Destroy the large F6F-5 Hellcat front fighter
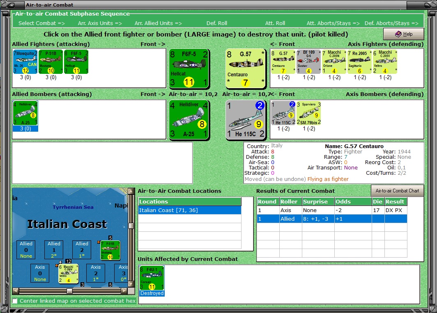The height and width of the screenshot is (313, 437). point(189,69)
